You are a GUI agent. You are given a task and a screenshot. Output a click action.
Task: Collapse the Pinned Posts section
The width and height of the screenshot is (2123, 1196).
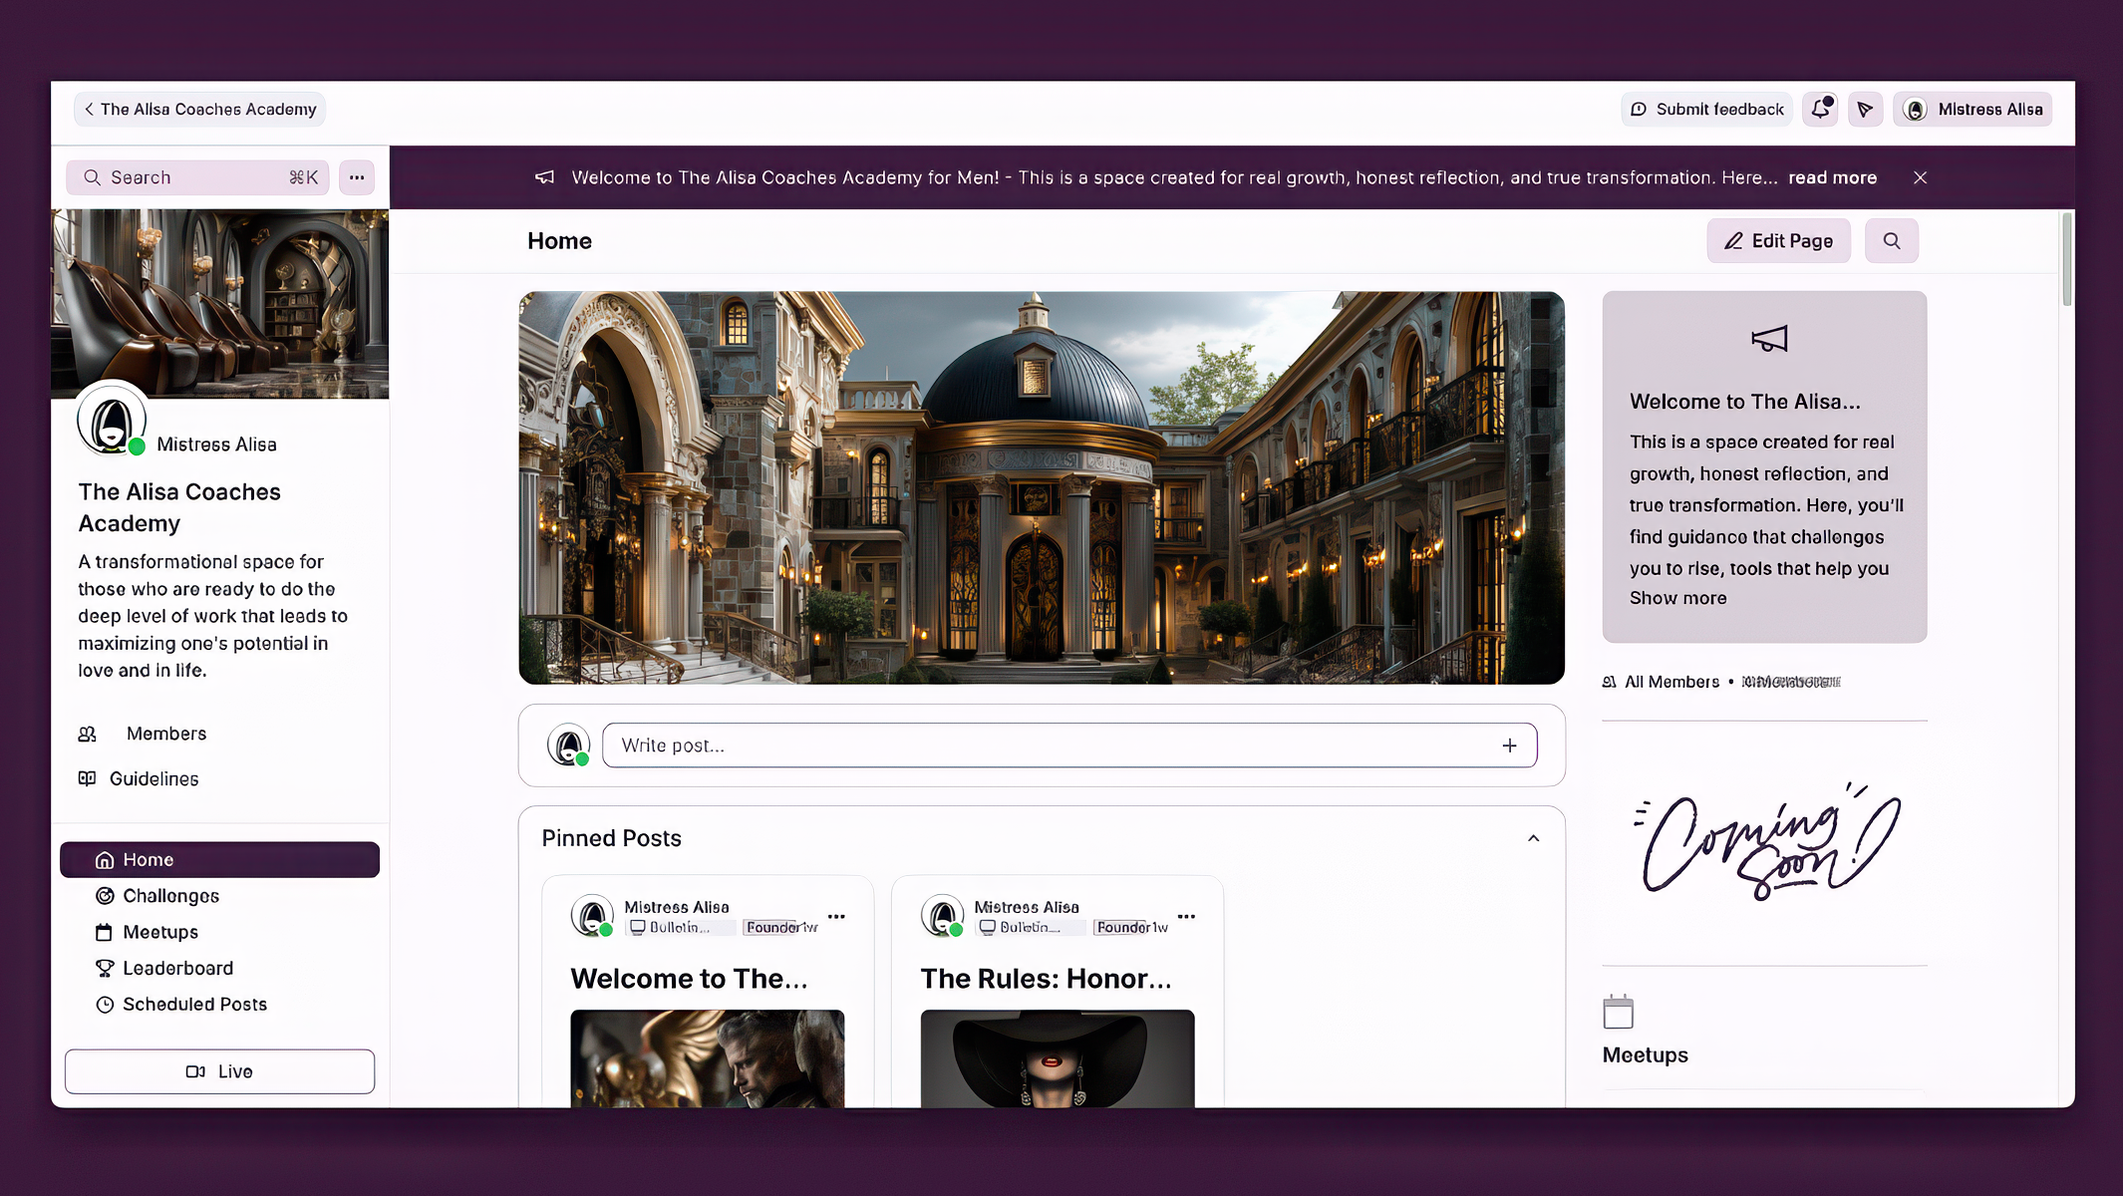point(1533,838)
